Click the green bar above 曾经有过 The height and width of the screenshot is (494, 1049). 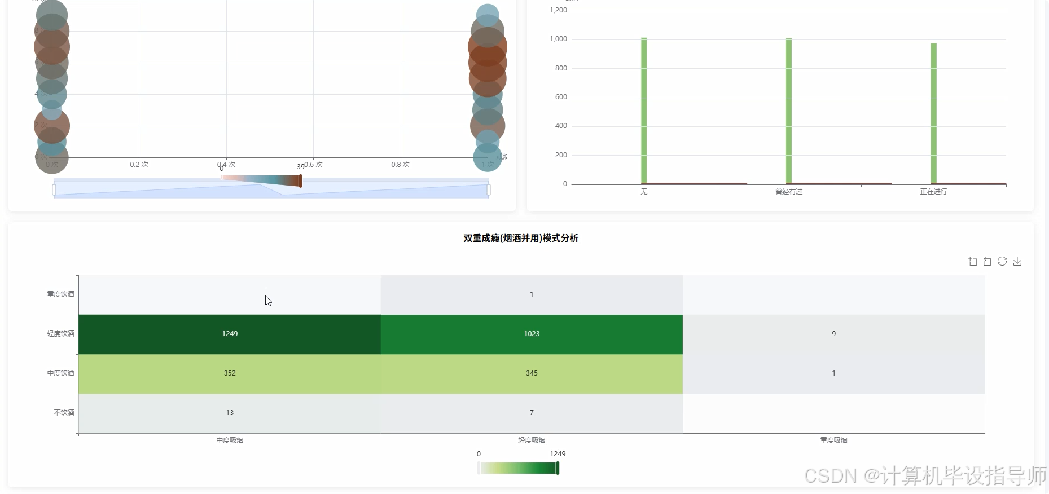pyautogui.click(x=789, y=111)
